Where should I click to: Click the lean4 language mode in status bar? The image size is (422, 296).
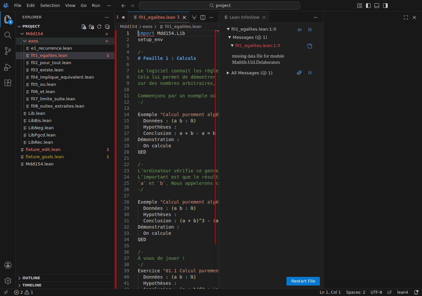pos(402,292)
